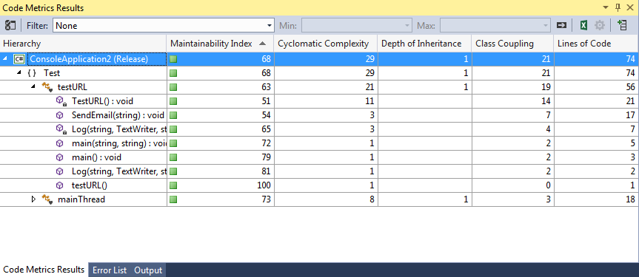Collapse the ConsoleApplication2 (Release) node

pos(5,59)
